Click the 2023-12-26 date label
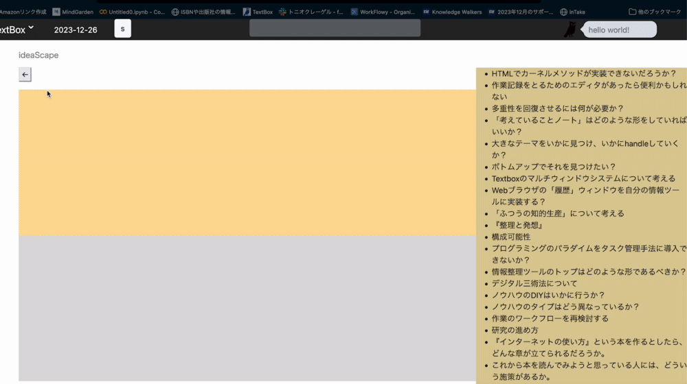 coord(76,29)
